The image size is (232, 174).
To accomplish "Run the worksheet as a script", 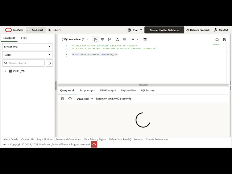I will (x=102, y=39).
